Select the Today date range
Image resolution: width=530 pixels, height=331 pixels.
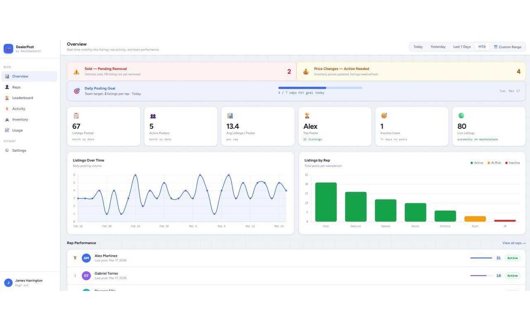coord(418,47)
